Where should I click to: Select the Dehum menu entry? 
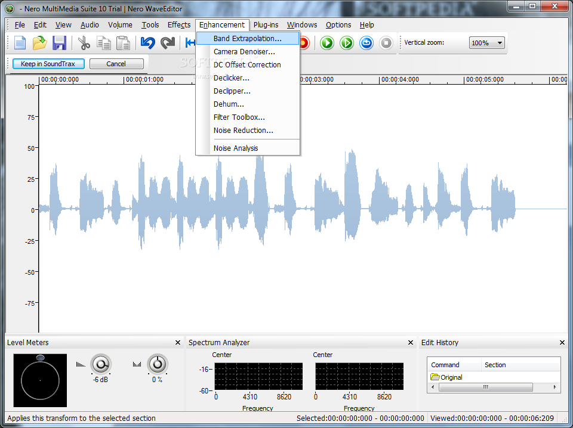tap(248, 104)
